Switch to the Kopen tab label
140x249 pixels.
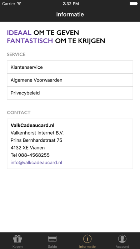point(17,246)
